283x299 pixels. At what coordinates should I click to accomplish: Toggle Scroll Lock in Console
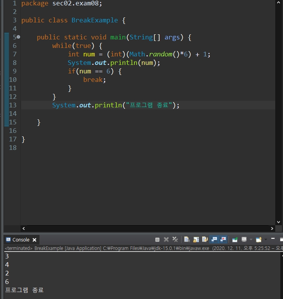click(x=196, y=240)
